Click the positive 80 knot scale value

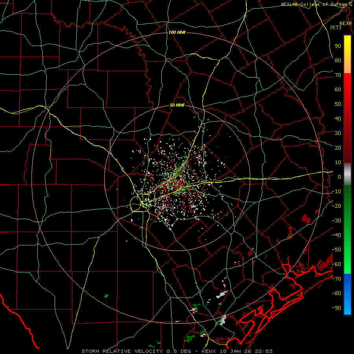338,60
